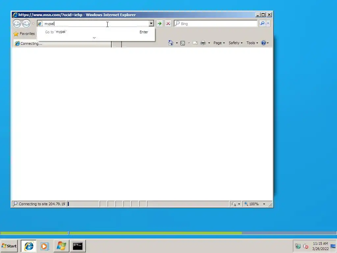Expand the address bar autocomplete dropdown arrow
This screenshot has height=253, width=337.
[151, 23]
